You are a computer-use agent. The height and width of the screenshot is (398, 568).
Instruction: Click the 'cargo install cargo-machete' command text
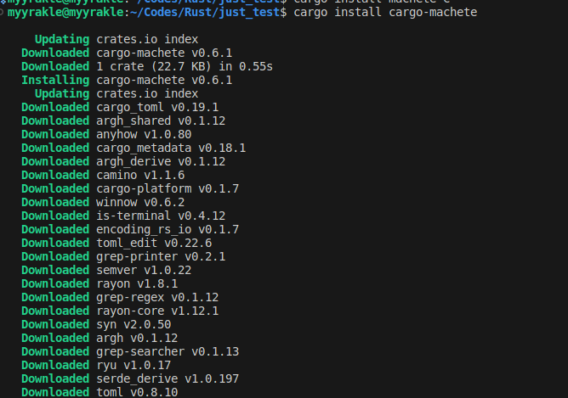point(386,13)
